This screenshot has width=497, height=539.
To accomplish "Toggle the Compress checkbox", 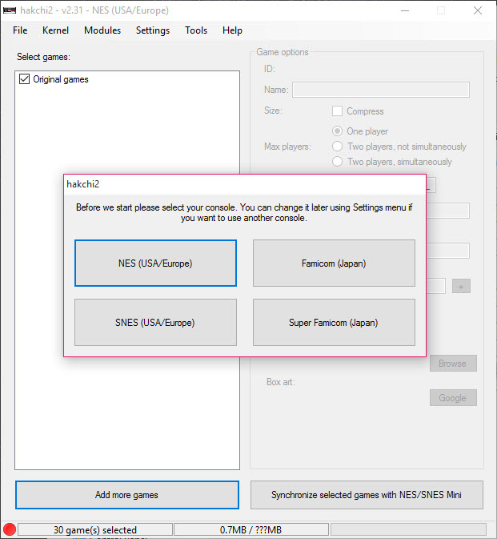I will [337, 111].
